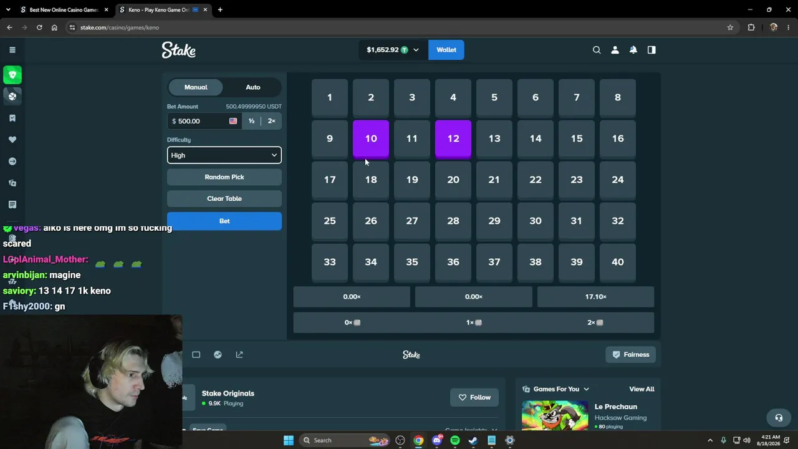Open a new Chrome tab
The width and height of the screenshot is (798, 449).
coord(220,10)
